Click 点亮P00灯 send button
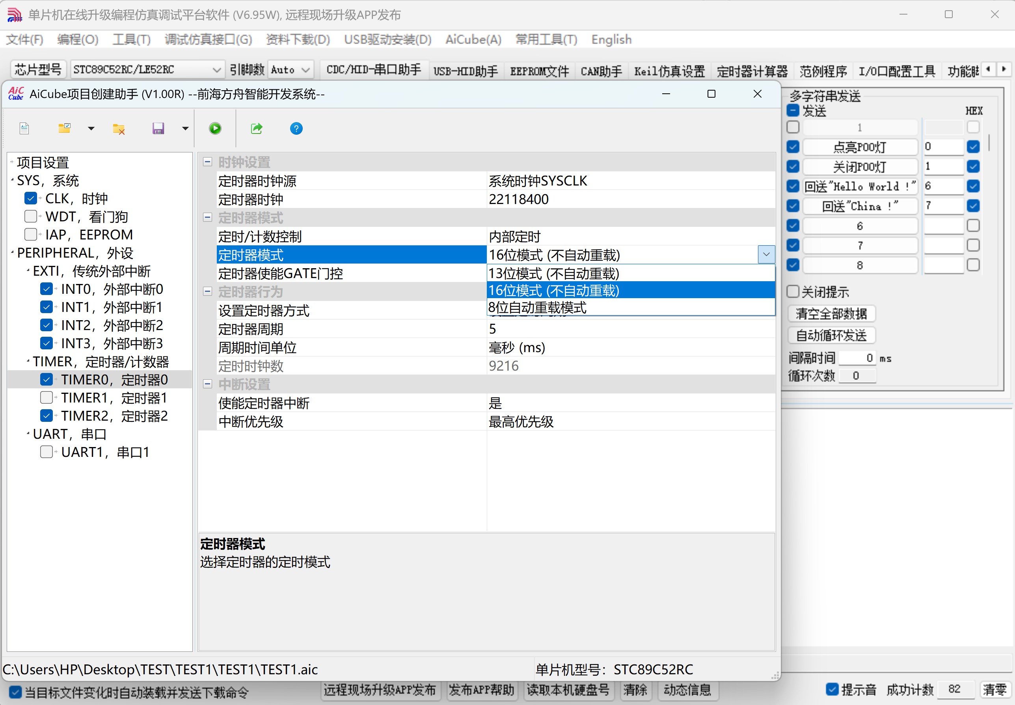Screen dimensions: 1015x705 coord(860,147)
